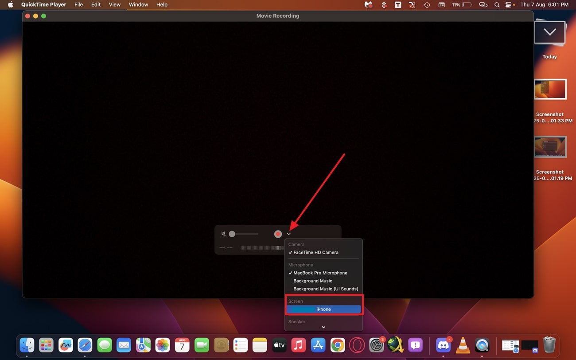Open the recording options chevron beside record
Viewport: 576px width, 360px height.
coord(289,234)
